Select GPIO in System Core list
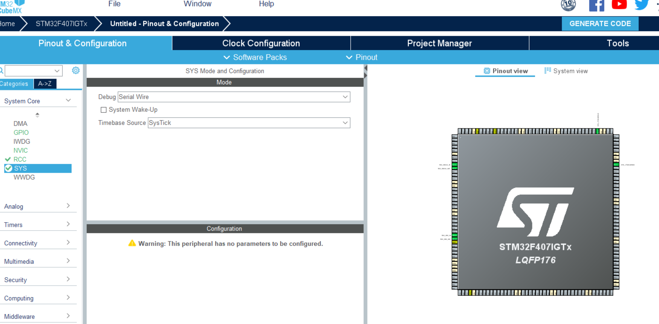The width and height of the screenshot is (659, 324). coord(21,132)
